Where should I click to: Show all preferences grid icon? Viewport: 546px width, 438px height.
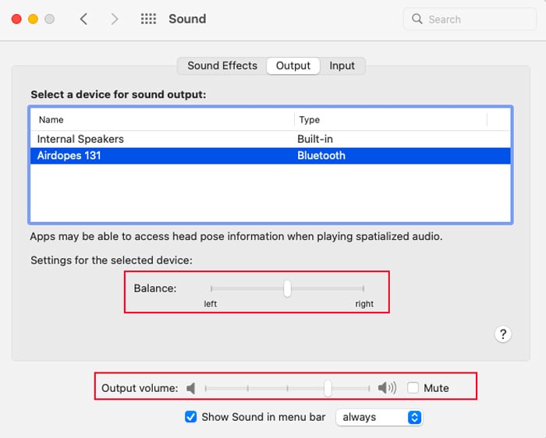tap(148, 19)
